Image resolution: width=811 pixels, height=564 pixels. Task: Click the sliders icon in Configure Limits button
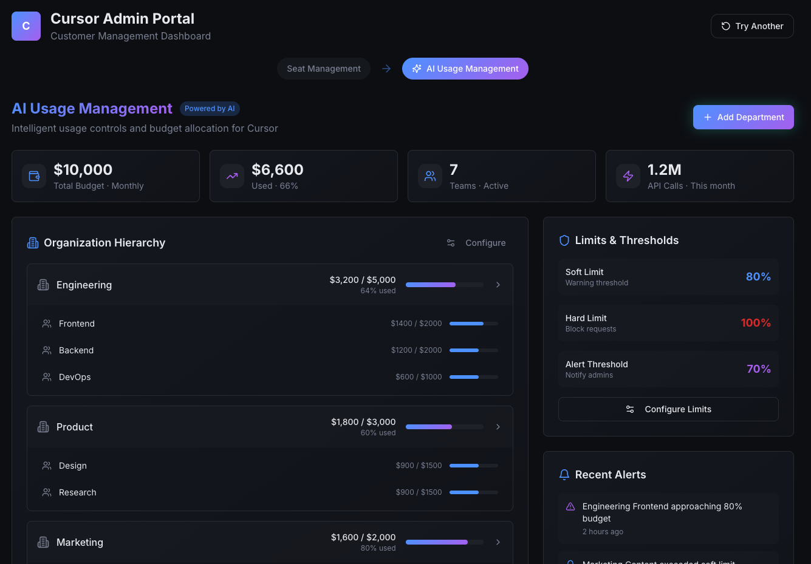[630, 409]
